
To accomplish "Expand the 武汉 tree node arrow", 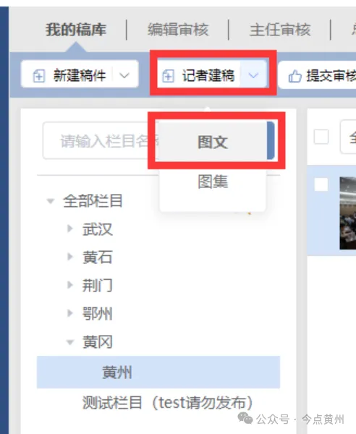I will (x=69, y=229).
